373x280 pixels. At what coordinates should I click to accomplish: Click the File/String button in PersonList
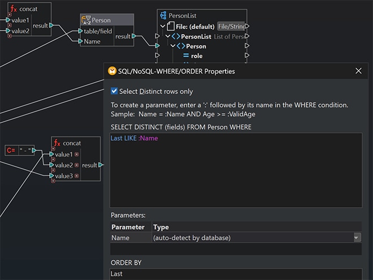[231, 26]
